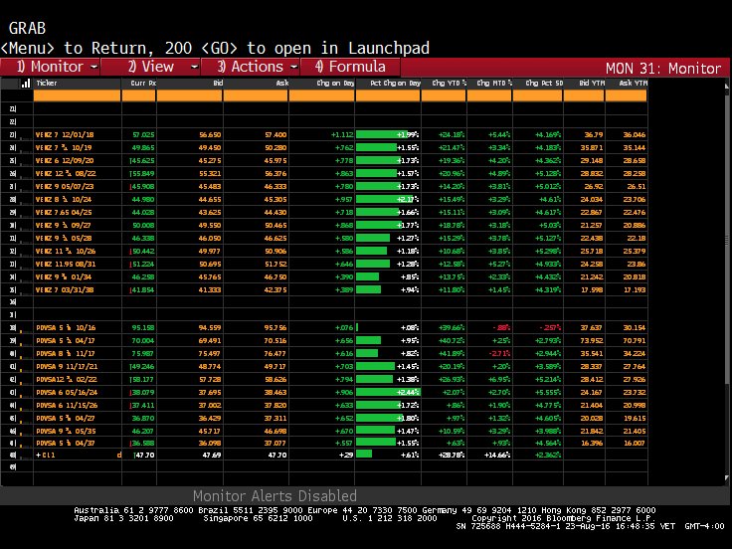The height and width of the screenshot is (549, 732).
Task: Select the VENZ 11.95 08/31 ticker
Action: 66,265
